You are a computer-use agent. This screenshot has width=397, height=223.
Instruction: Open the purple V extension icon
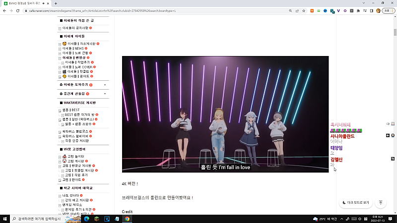click(x=338, y=11)
